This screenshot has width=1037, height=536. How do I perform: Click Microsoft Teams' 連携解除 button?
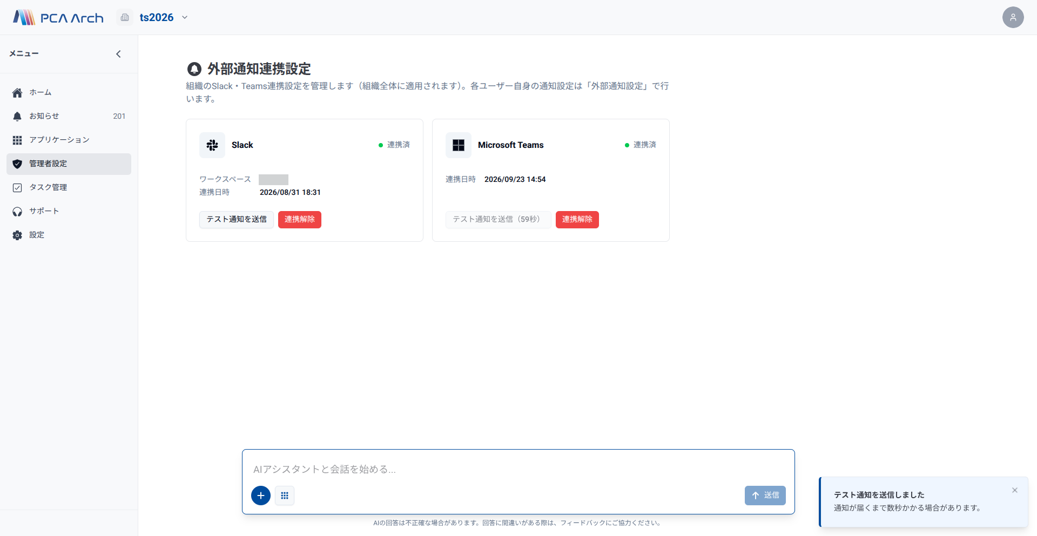tap(577, 220)
